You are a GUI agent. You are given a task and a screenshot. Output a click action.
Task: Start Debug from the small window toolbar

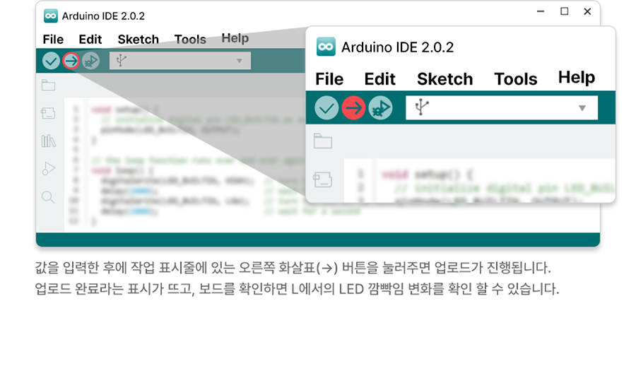point(90,61)
